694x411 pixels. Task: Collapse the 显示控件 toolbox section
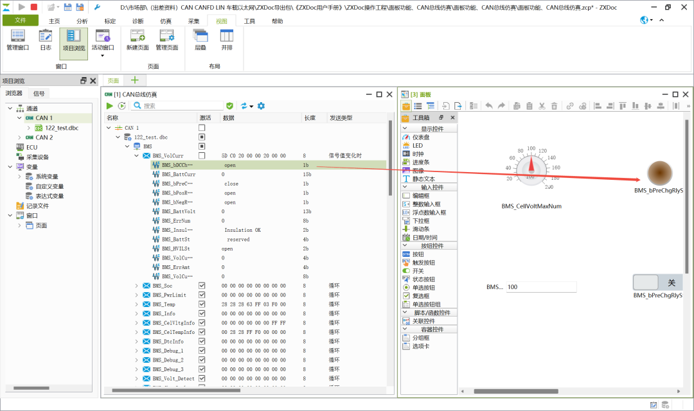point(405,128)
